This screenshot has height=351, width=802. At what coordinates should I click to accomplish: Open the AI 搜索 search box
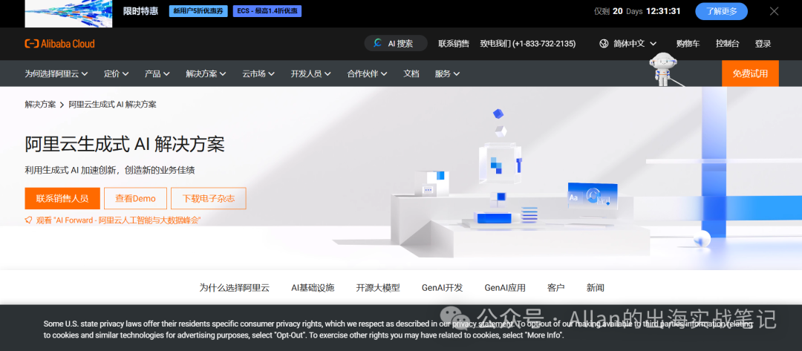[x=396, y=44]
